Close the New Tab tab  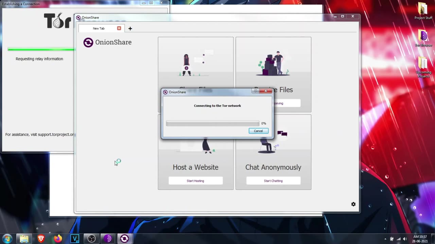click(x=119, y=28)
